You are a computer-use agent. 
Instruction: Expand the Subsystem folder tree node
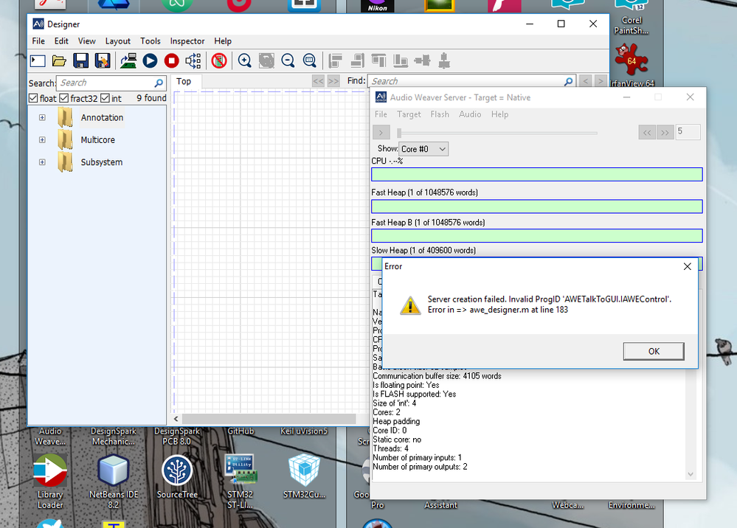point(42,162)
